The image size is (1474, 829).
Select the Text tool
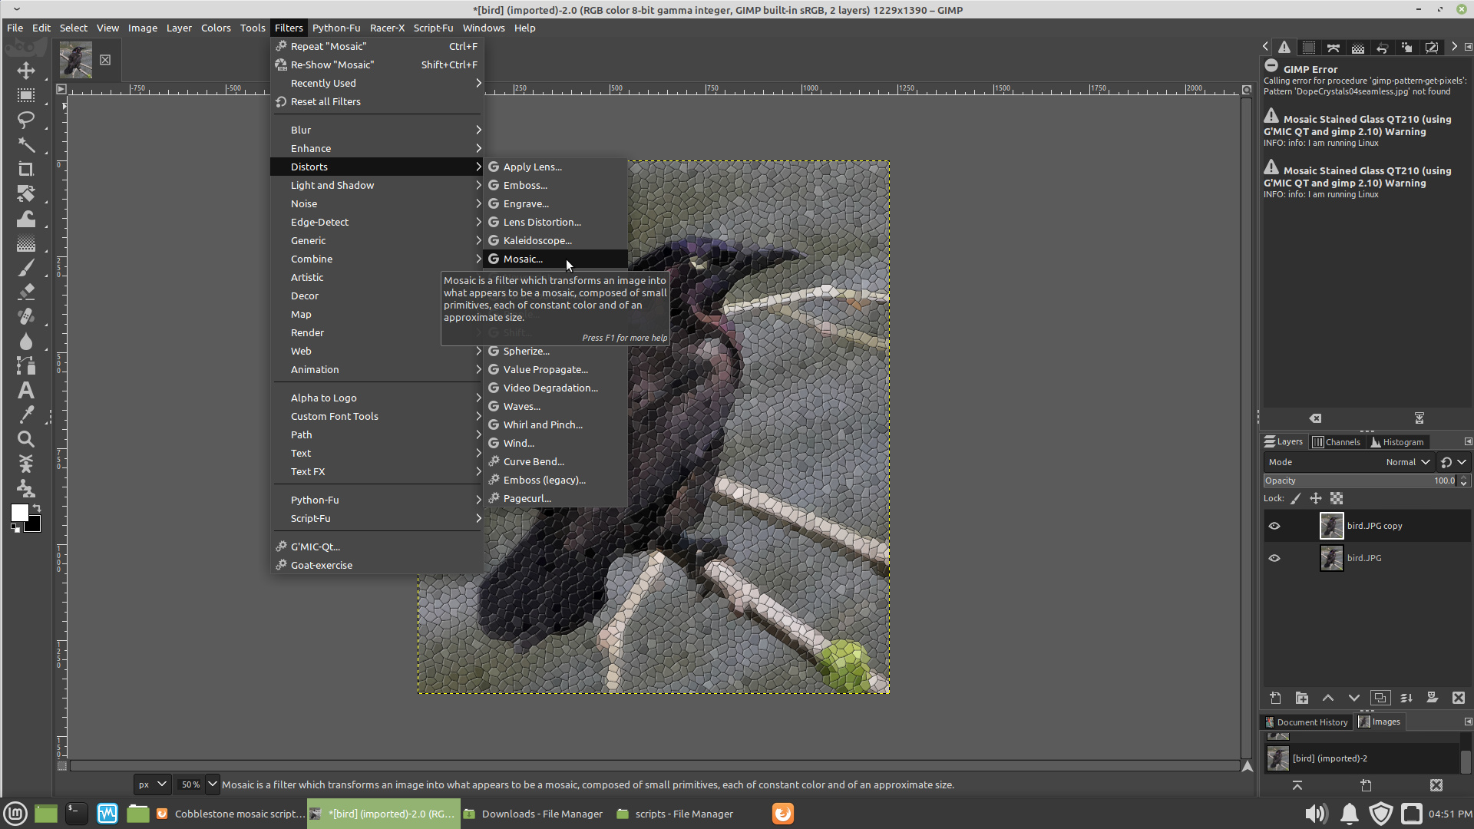(26, 391)
